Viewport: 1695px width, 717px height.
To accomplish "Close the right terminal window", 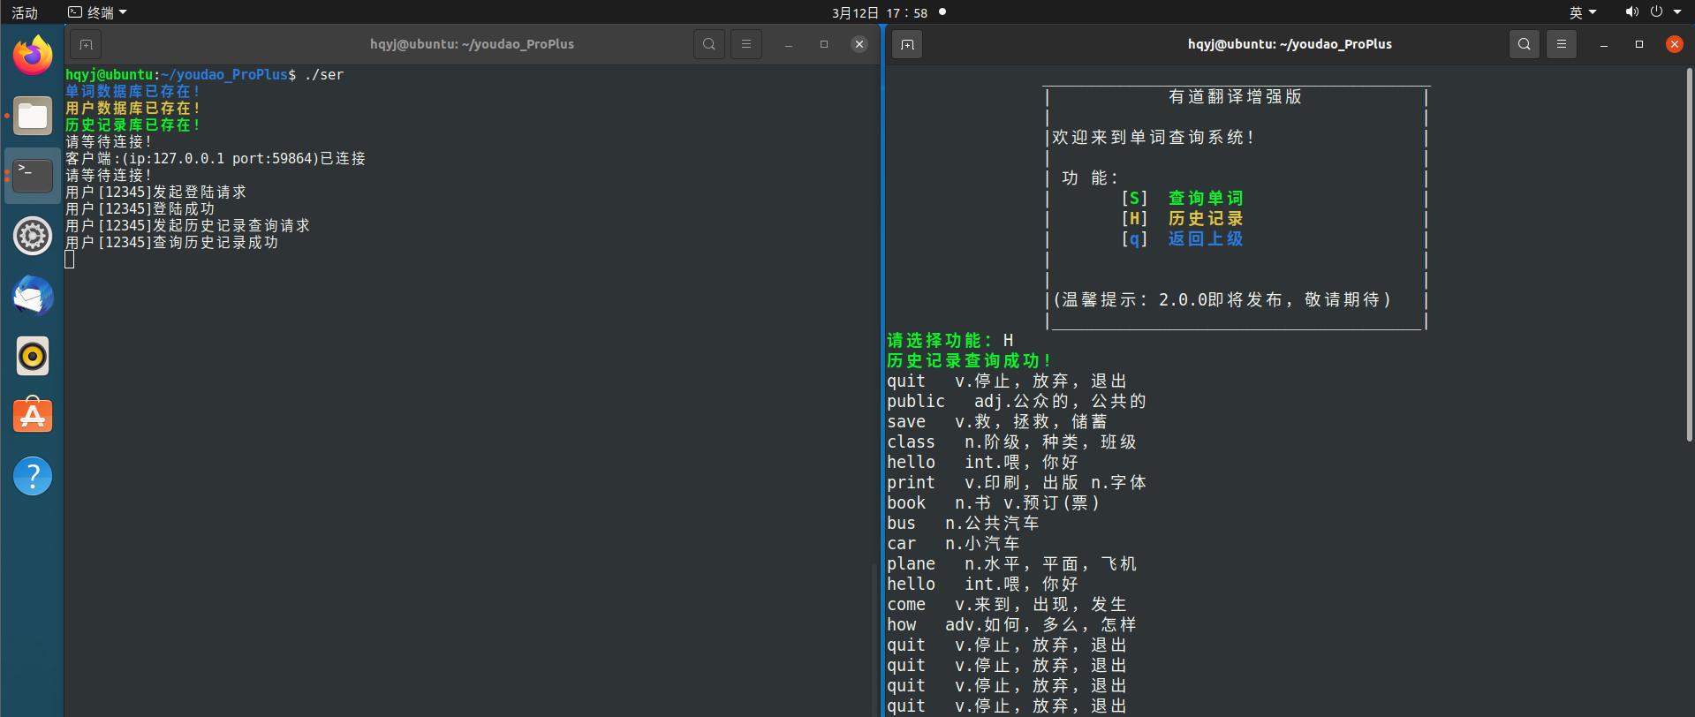I will click(1675, 44).
